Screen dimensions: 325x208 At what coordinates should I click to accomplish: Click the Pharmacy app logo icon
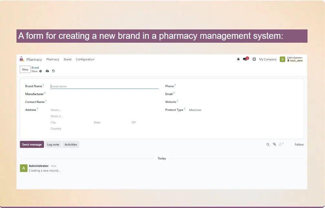(x=22, y=59)
